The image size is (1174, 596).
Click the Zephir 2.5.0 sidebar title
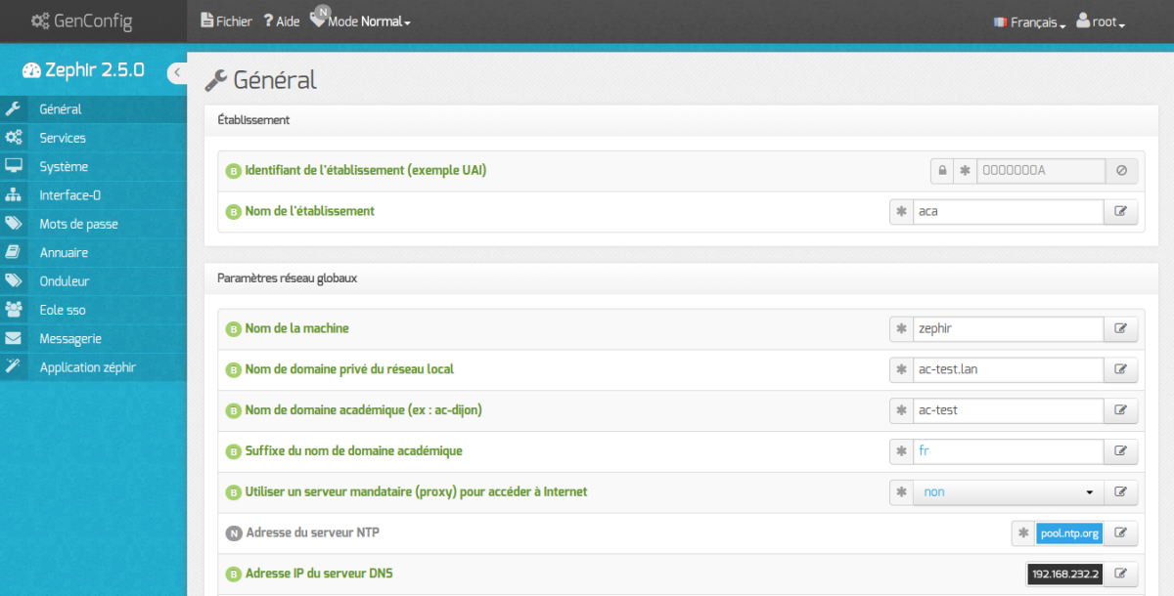pyautogui.click(x=83, y=70)
